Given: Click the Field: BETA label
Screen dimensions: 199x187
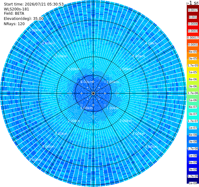Looking at the screenshot, I should (14, 13).
